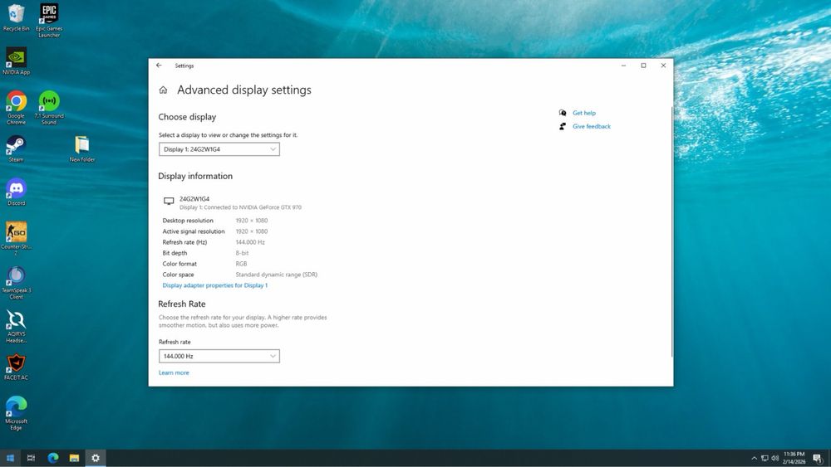This screenshot has height=467, width=831.
Task: Select the Microsoft Edge desktop icon
Action: coord(17,413)
